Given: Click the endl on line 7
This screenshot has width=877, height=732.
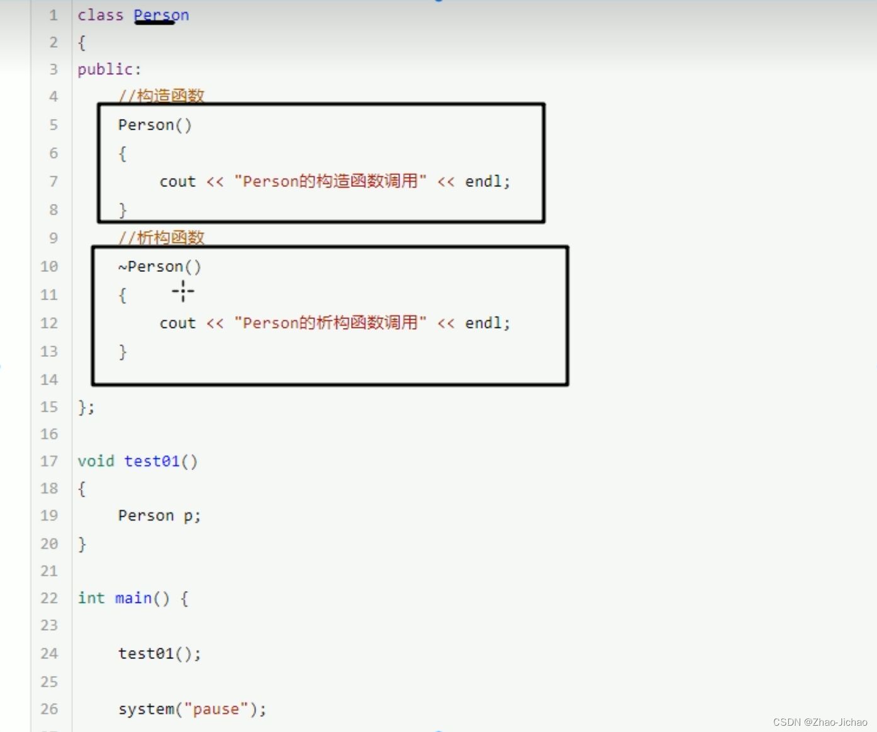Looking at the screenshot, I should click(x=483, y=181).
